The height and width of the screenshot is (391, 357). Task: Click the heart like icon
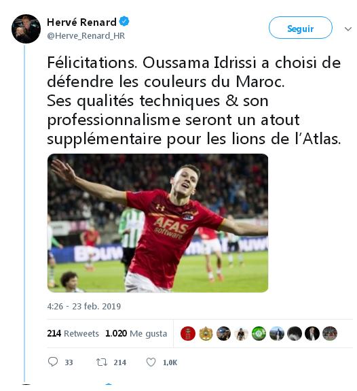click(x=151, y=362)
